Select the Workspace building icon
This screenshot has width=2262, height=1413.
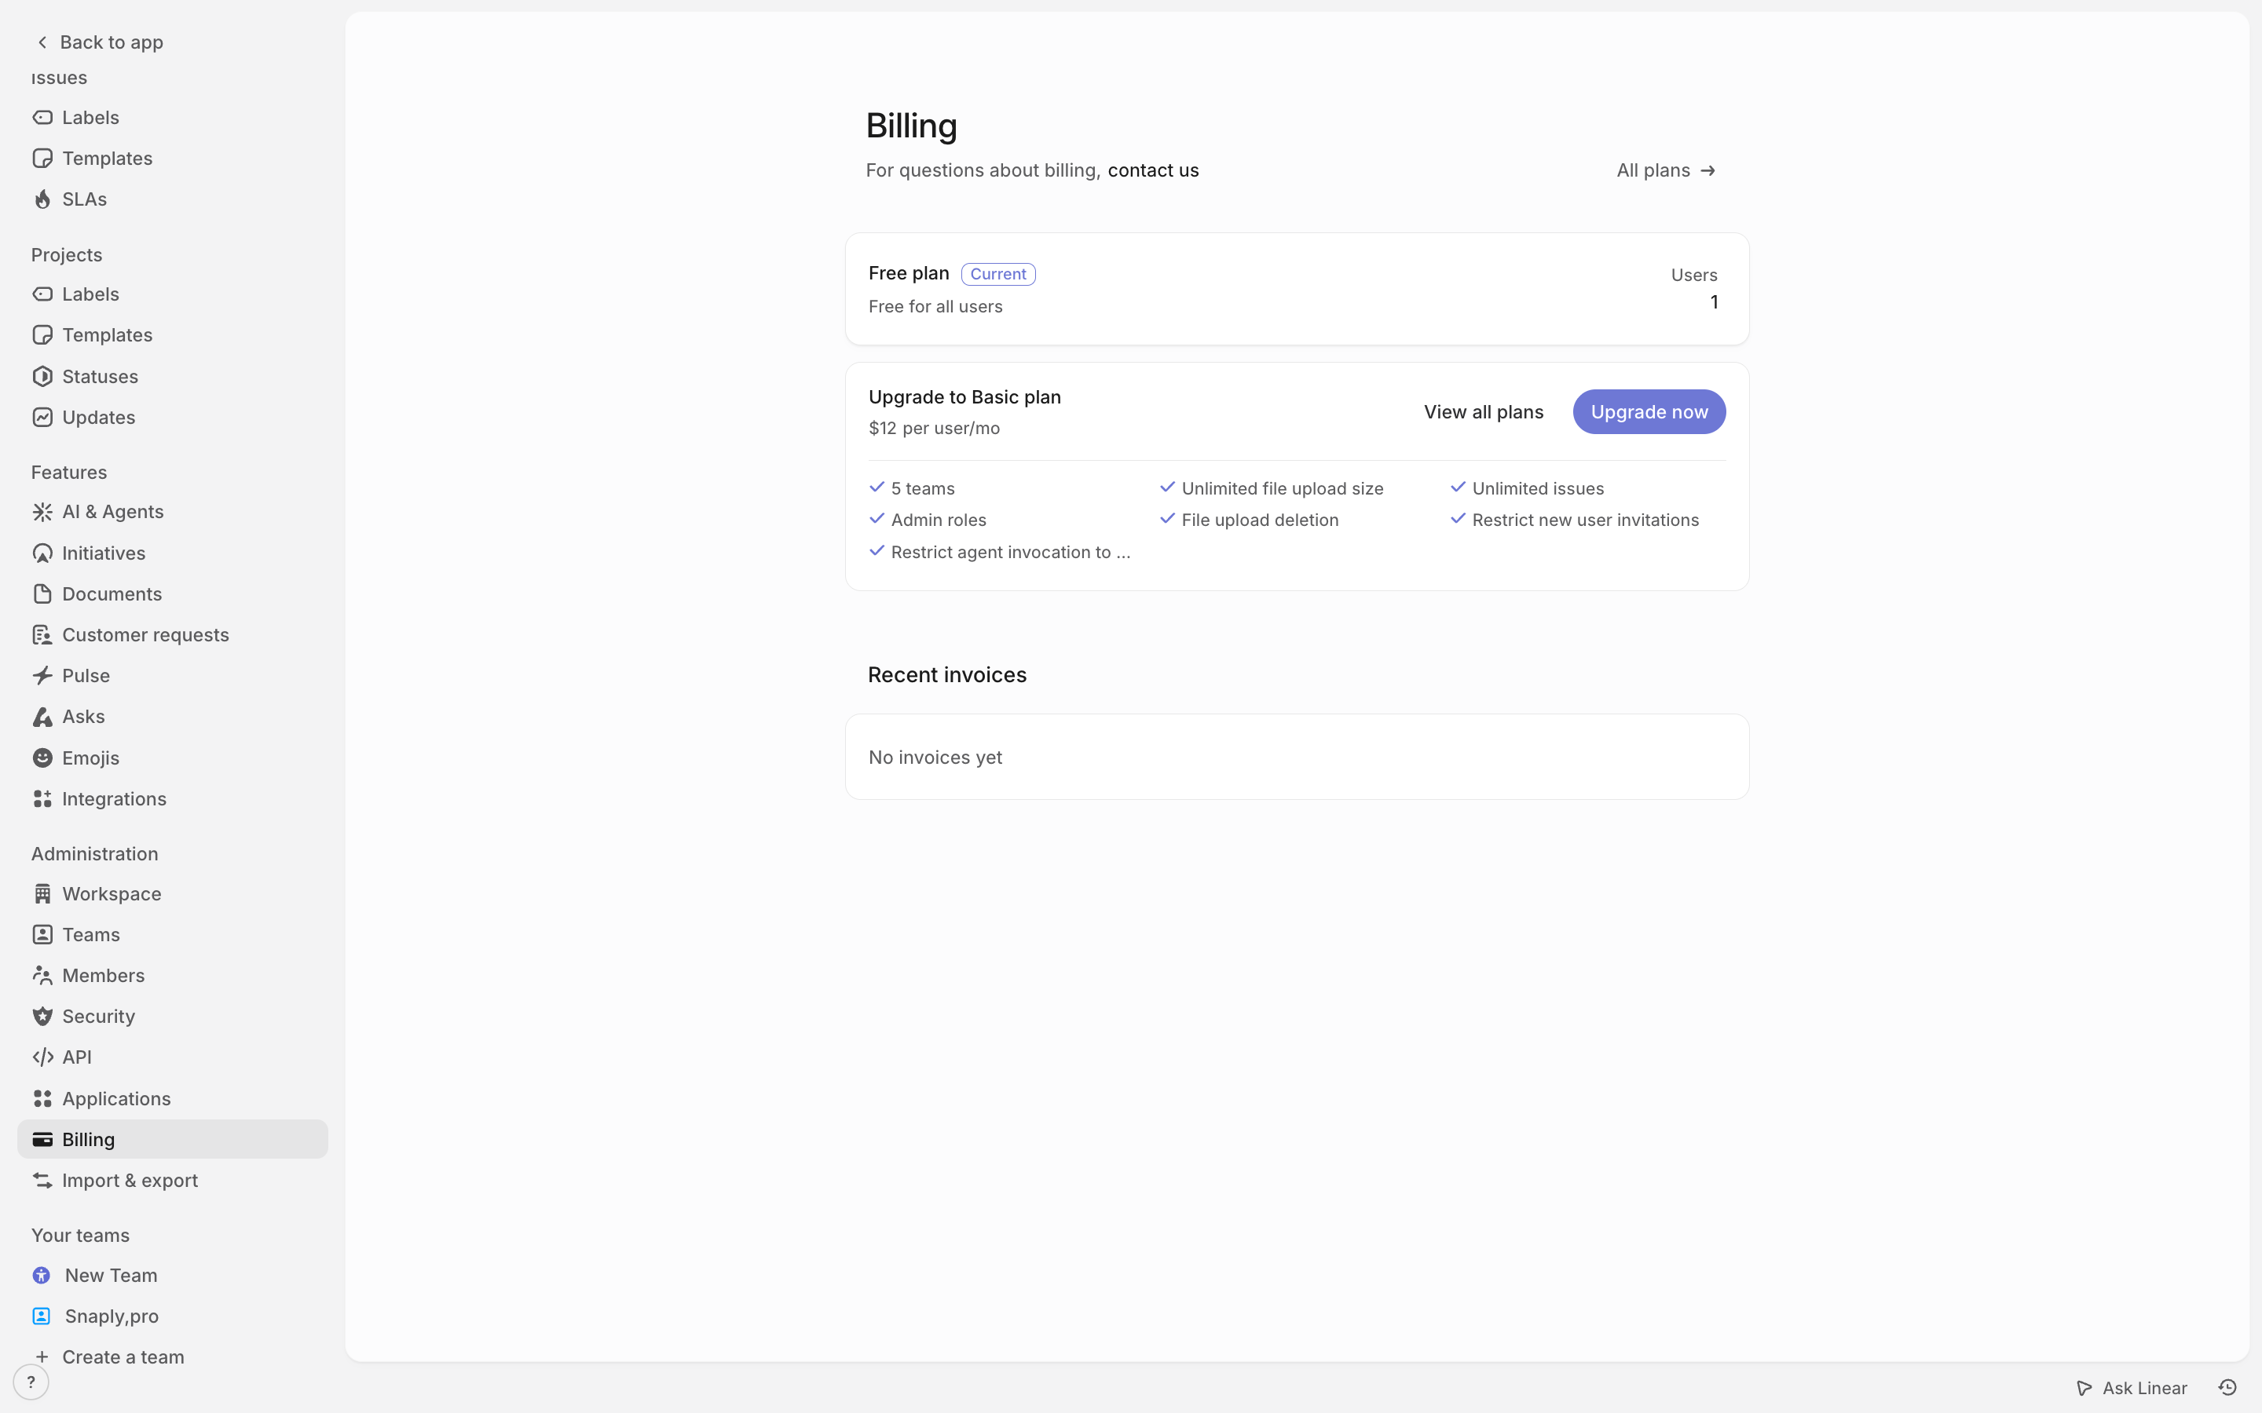tap(42, 894)
